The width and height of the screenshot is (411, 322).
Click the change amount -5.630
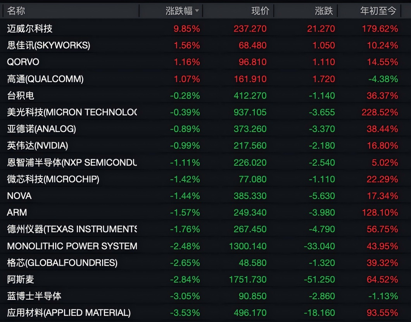[322, 196]
